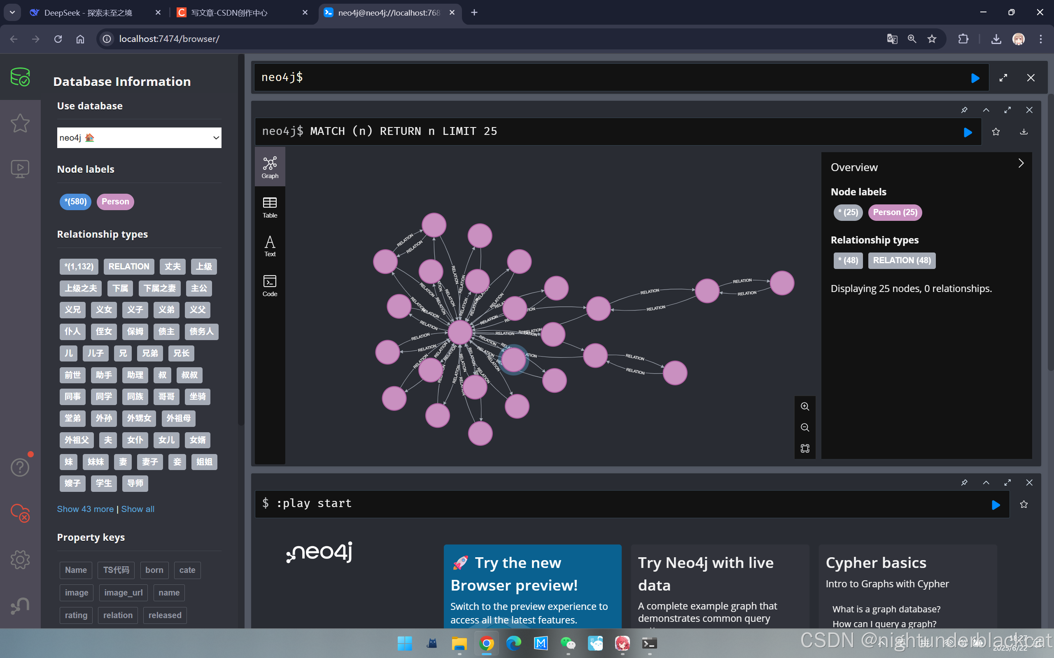Open WeChat from the taskbar

pyautogui.click(x=568, y=643)
